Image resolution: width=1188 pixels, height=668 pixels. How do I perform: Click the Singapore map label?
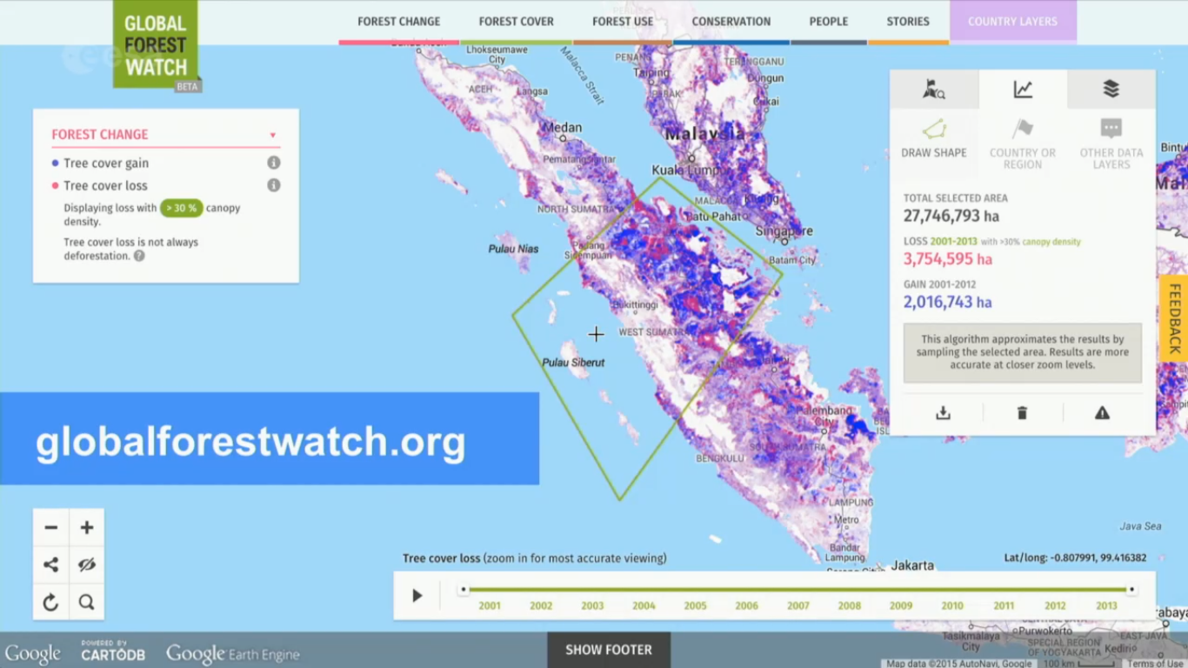tap(784, 231)
